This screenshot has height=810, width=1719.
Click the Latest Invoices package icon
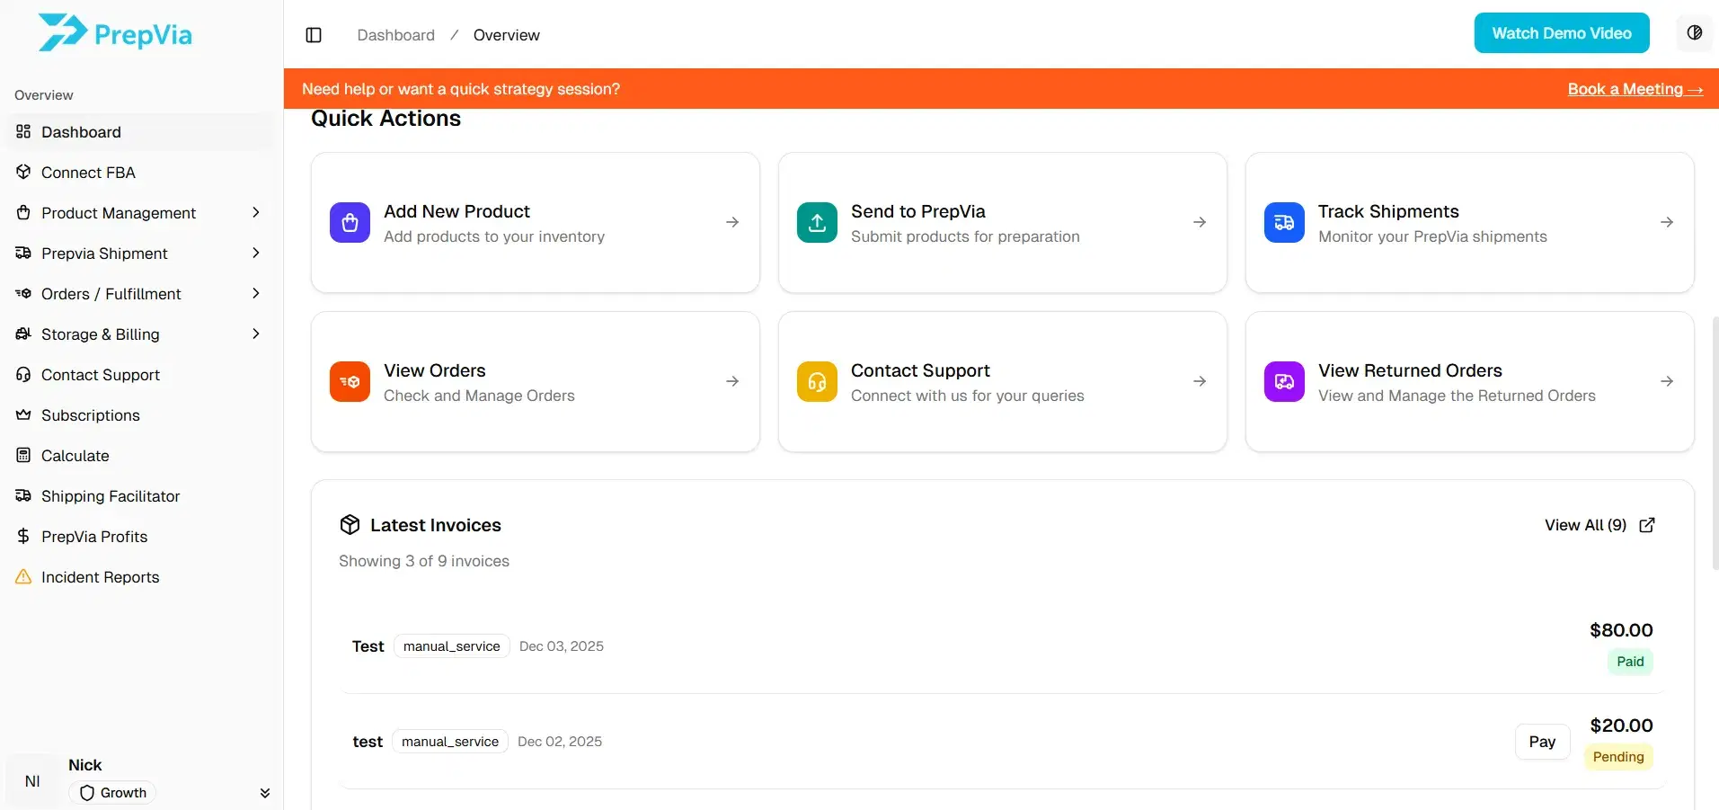coord(350,524)
